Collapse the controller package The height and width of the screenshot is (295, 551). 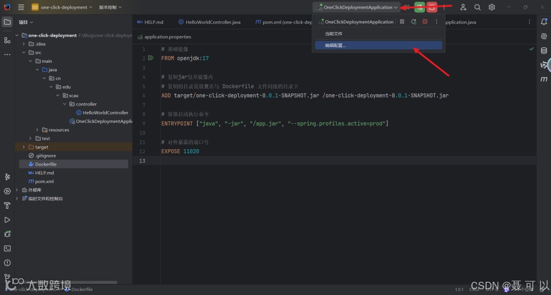[x=65, y=104]
